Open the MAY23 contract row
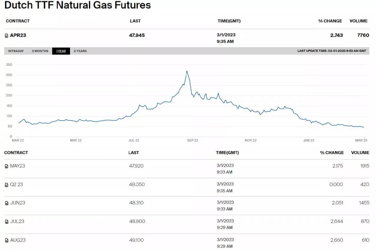Image resolution: width=377 pixels, height=251 pixels. [18, 166]
